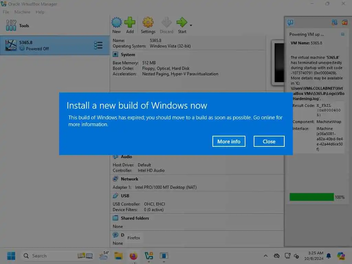The image size is (352, 264).
Task: Click 'Intel HD Audio' controller value
Action: [151, 170]
